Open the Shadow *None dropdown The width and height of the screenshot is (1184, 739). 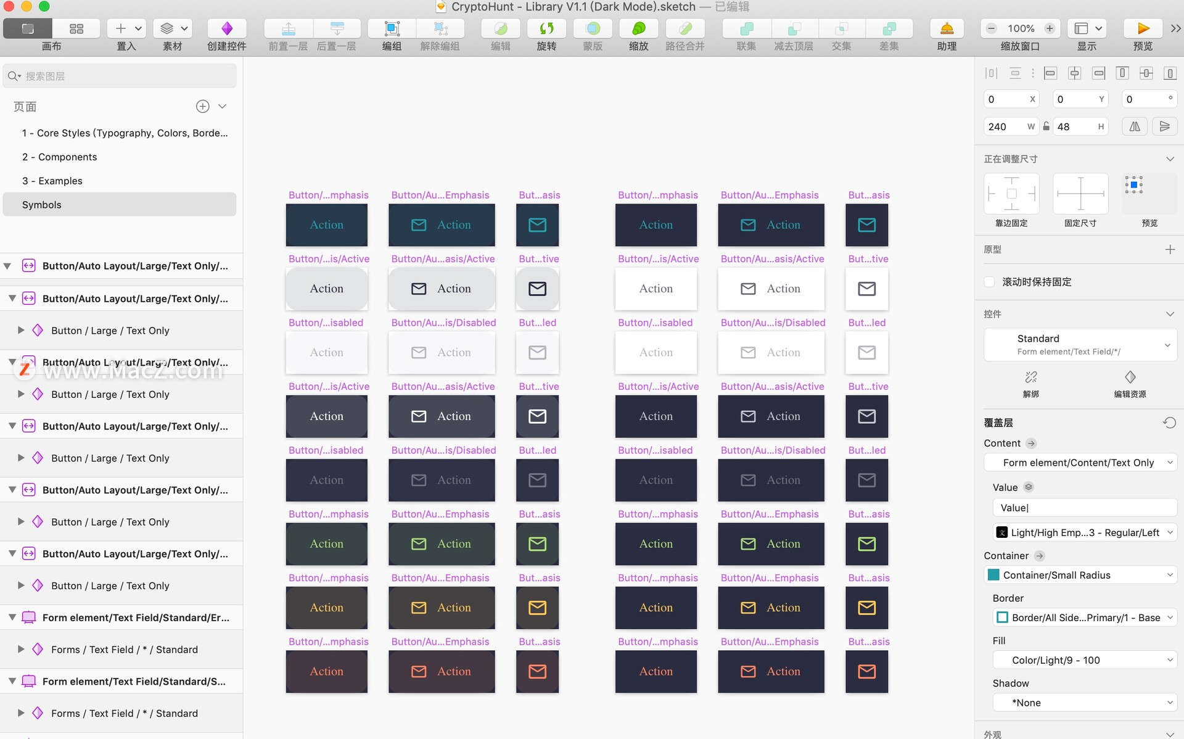pyautogui.click(x=1085, y=703)
